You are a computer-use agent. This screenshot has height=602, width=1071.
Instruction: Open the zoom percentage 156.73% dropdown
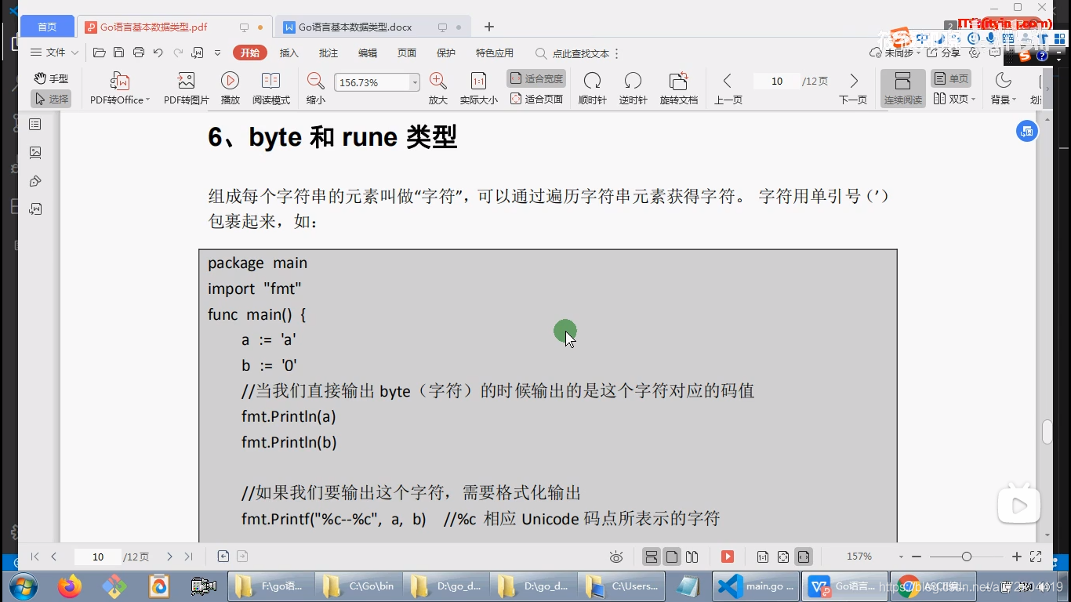[x=415, y=82]
